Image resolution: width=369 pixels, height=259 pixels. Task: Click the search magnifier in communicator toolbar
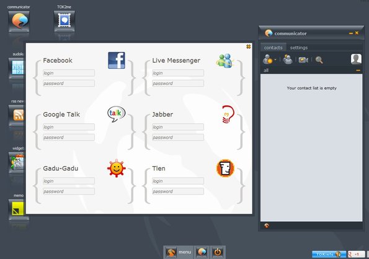[x=319, y=59]
